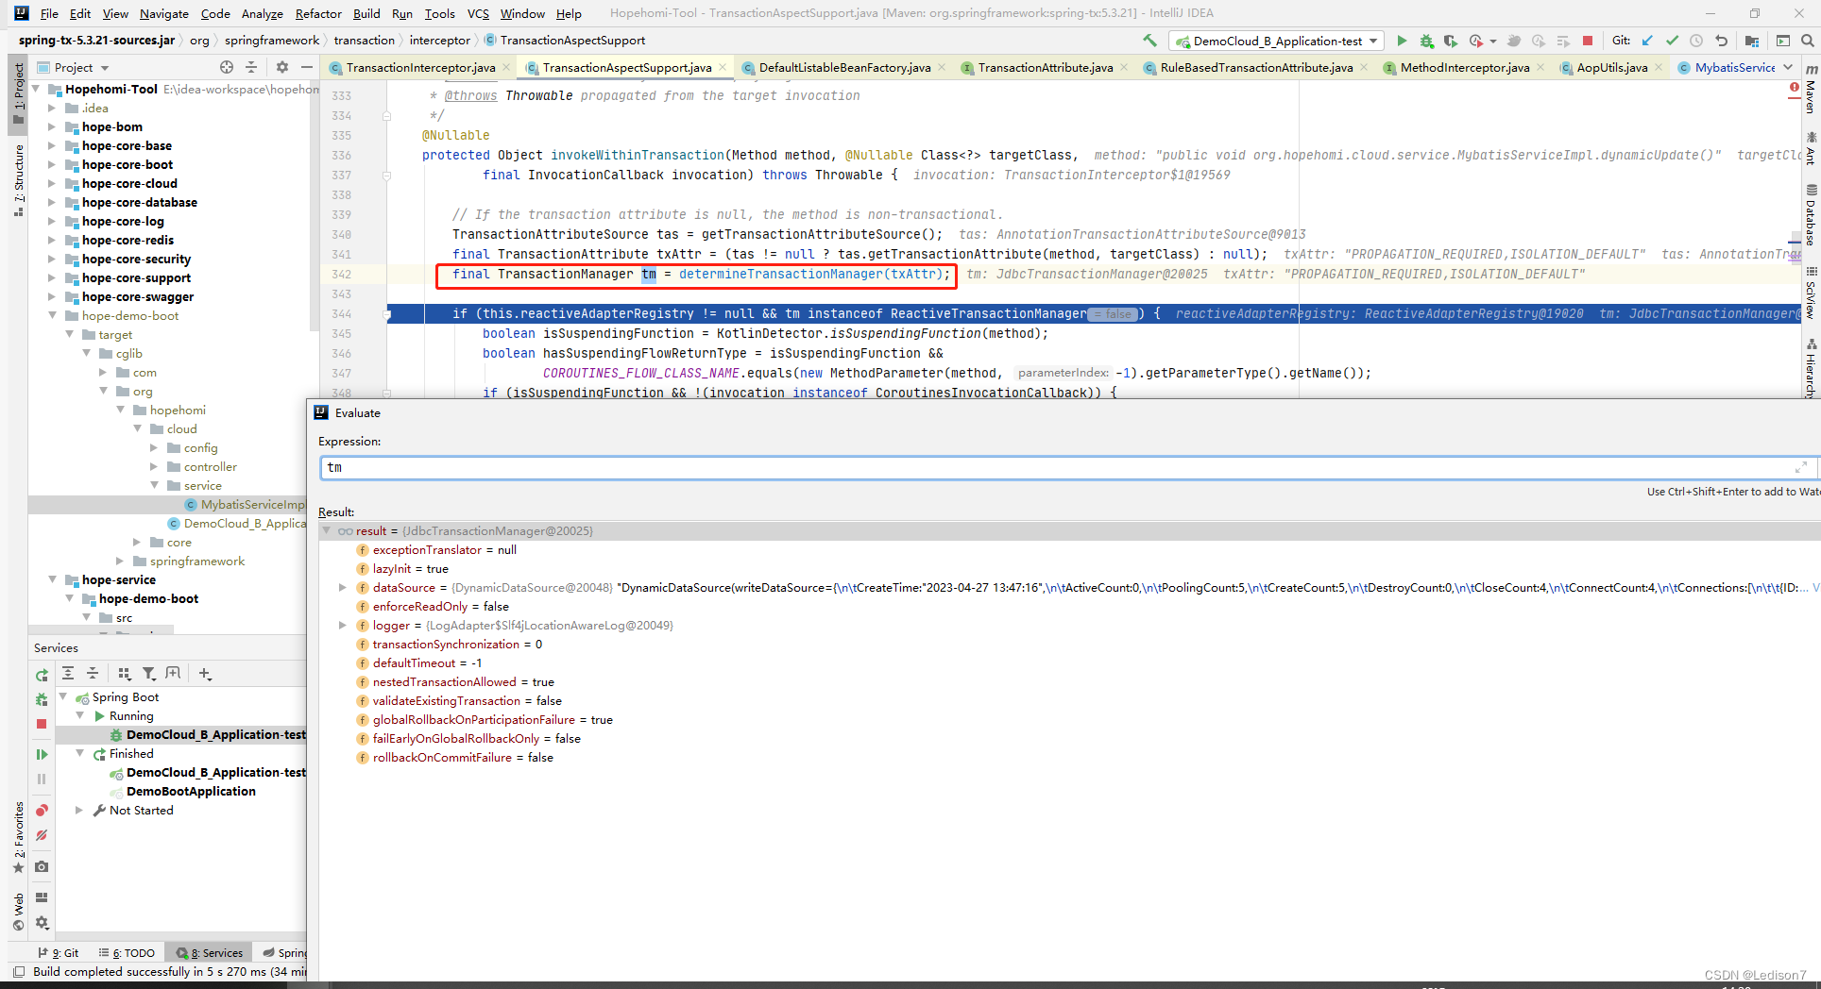
Task: Add service with plus icon
Action: [x=205, y=673]
